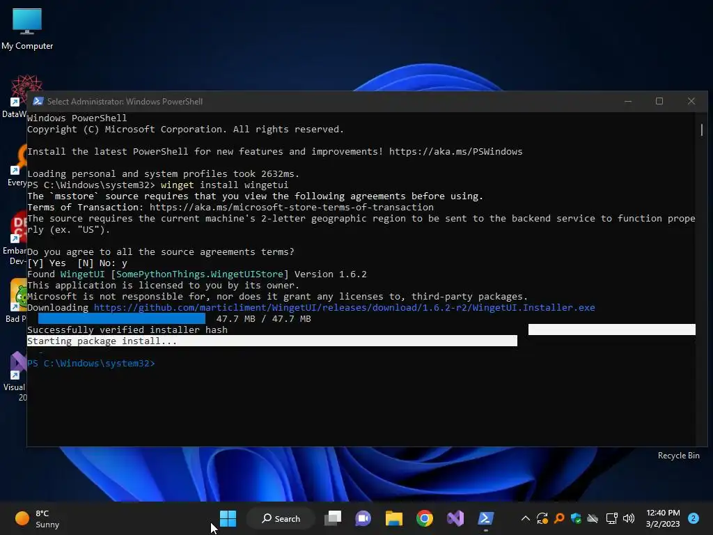
Task: Open the clock showing 12:40 PM
Action: [663, 518]
